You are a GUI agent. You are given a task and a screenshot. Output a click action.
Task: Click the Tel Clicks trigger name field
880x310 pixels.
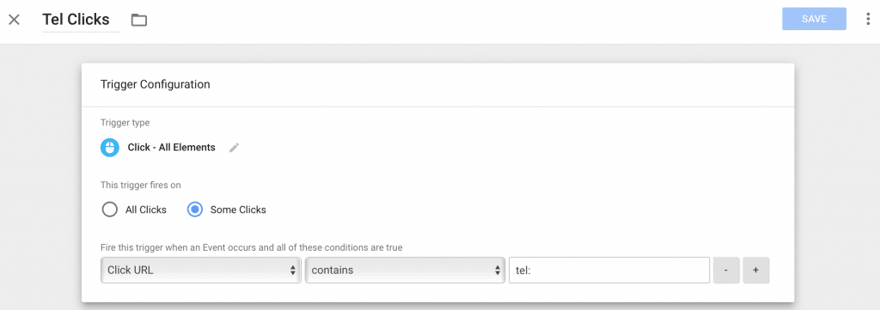pyautogui.click(x=81, y=20)
